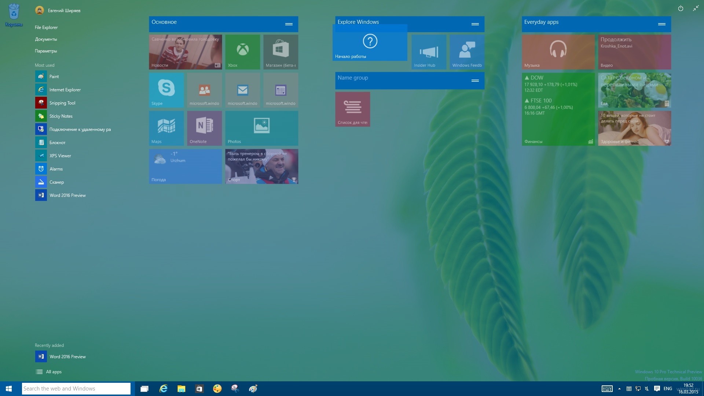Open the Финансы stocks tile
The image size is (704, 396).
(558, 109)
